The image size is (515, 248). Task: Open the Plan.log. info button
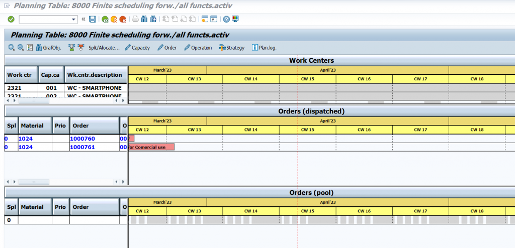[264, 48]
